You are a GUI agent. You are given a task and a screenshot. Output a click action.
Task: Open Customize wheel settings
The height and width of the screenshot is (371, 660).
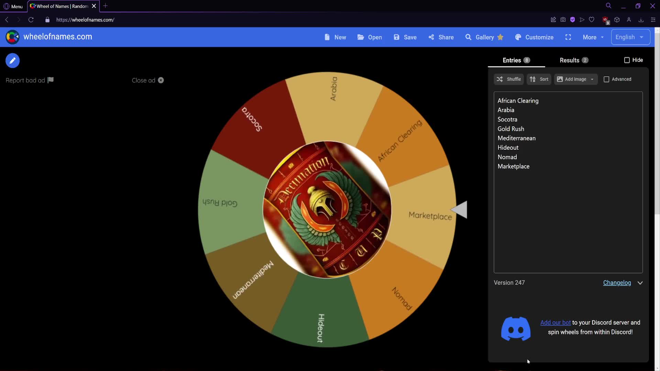(534, 37)
